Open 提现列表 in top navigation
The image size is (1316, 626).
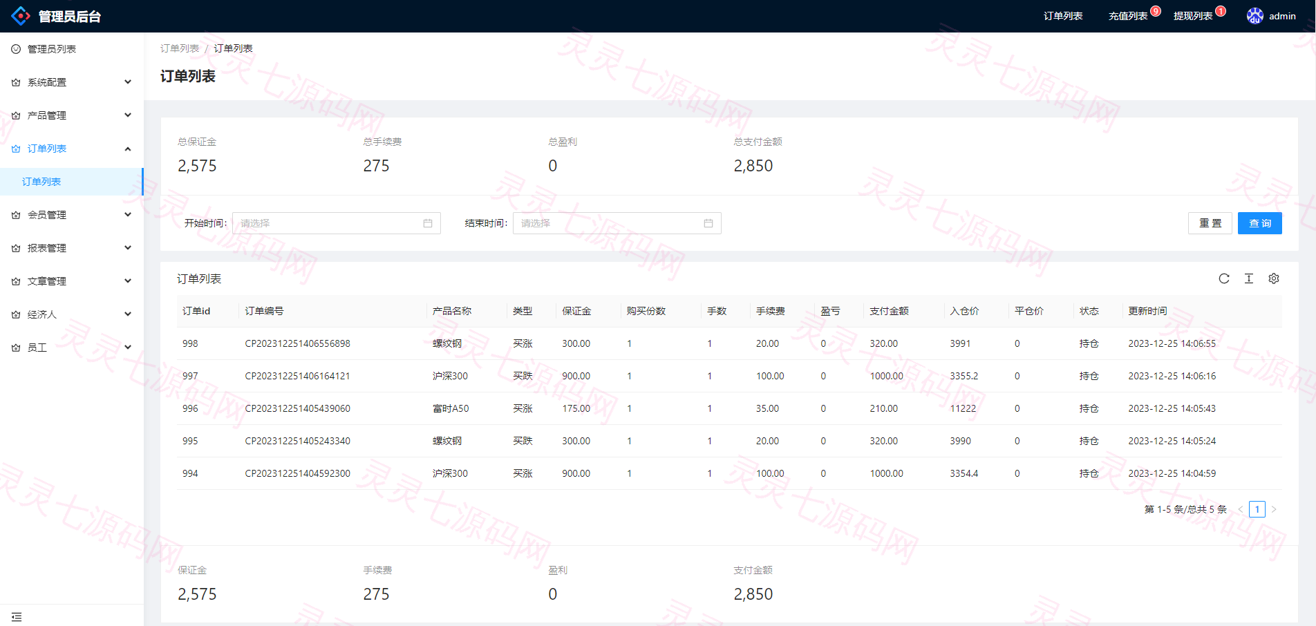click(1193, 16)
